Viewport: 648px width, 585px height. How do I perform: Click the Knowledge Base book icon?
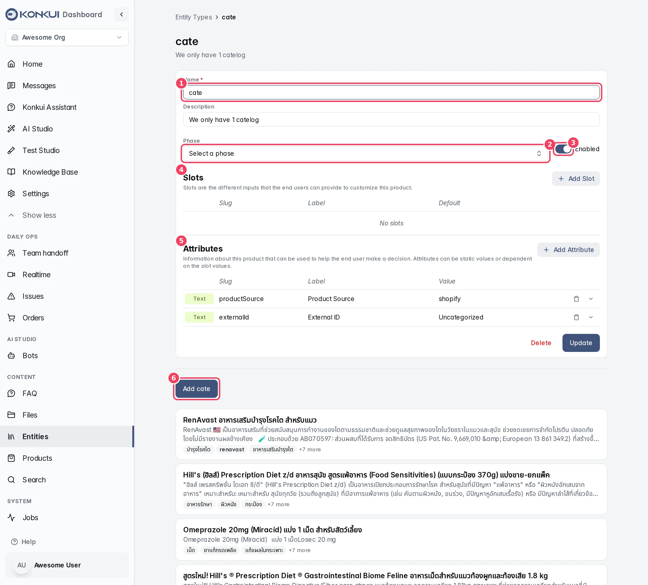tap(11, 172)
